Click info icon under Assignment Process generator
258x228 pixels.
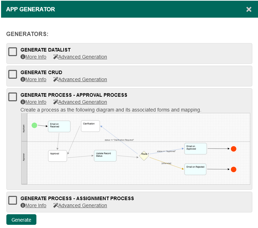(23, 205)
